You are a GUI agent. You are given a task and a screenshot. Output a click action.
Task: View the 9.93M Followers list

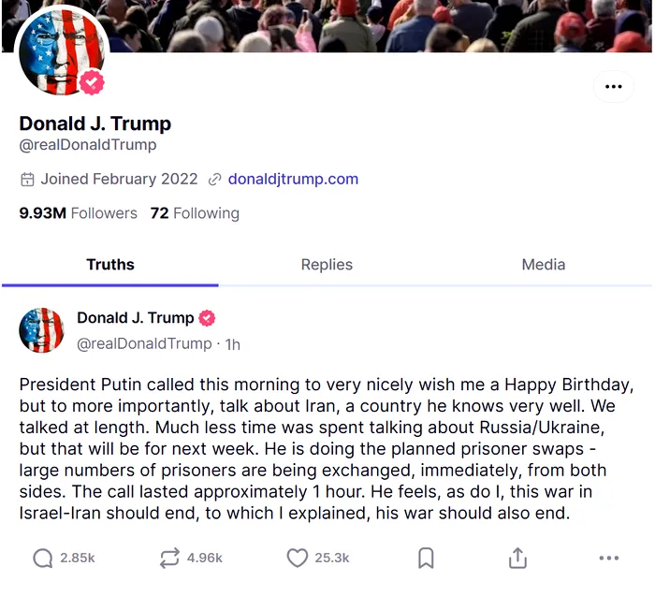pyautogui.click(x=79, y=213)
